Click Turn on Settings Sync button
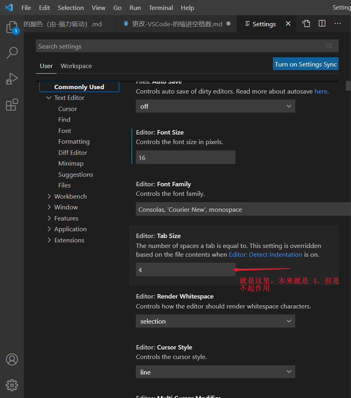Screen dimensions: 351x398 pyautogui.click(x=306, y=64)
